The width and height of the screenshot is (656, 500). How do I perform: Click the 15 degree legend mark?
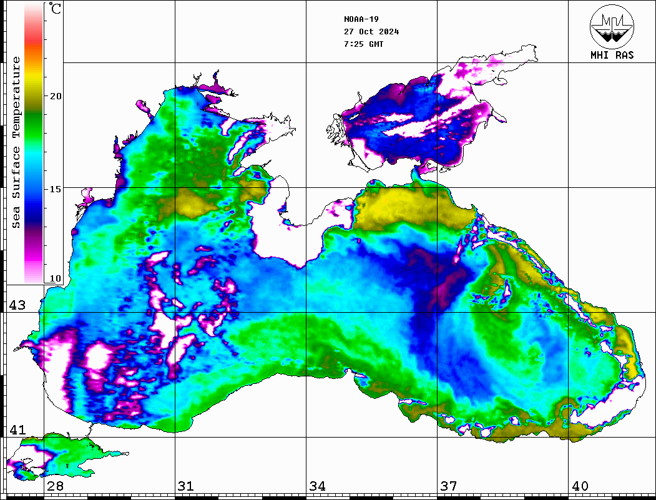[55, 189]
